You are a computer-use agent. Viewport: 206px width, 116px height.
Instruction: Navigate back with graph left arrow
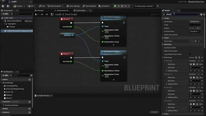[42, 15]
